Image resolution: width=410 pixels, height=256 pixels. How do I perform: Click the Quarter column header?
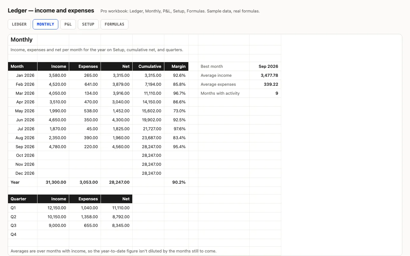click(23, 199)
